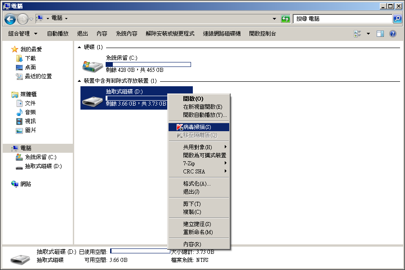Click 解除安裝或變更程式 toolbar button
The height and width of the screenshot is (270, 405).
(x=170, y=34)
